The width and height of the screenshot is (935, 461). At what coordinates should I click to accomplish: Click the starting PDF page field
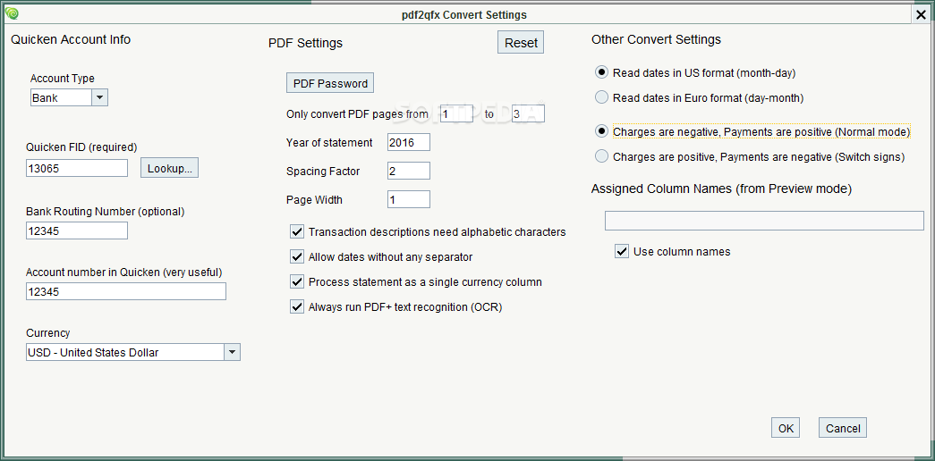click(456, 113)
